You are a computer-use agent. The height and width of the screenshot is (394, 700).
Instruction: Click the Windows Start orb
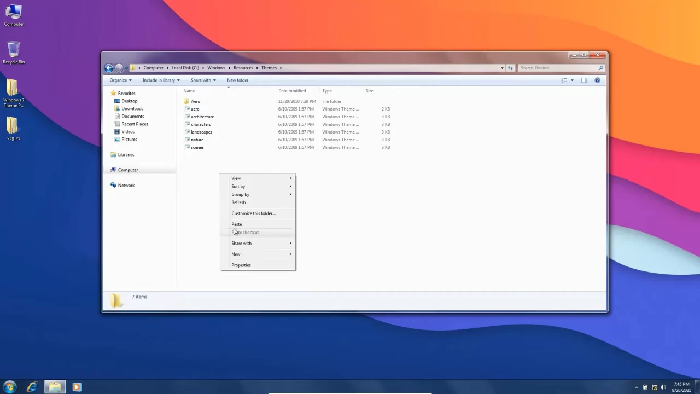coord(9,387)
